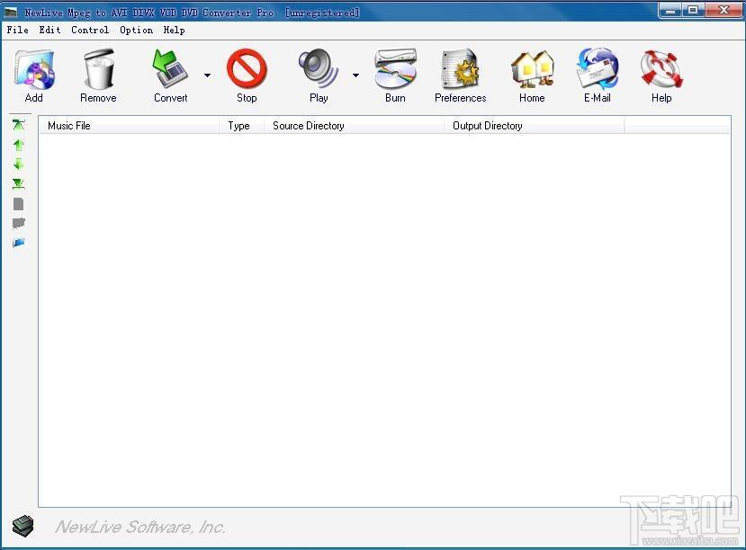Image resolution: width=746 pixels, height=550 pixels.
Task: Sort by the Type column header
Action: click(x=241, y=126)
